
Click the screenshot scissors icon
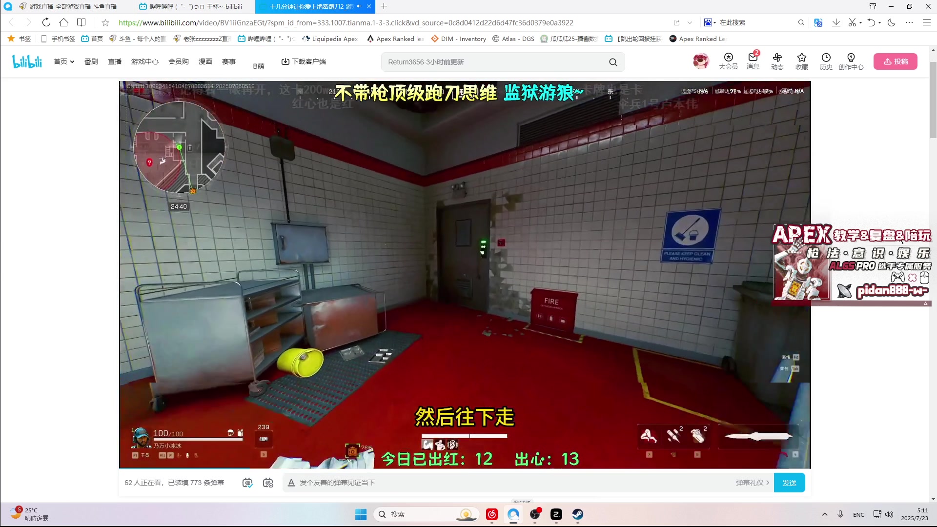click(x=852, y=22)
